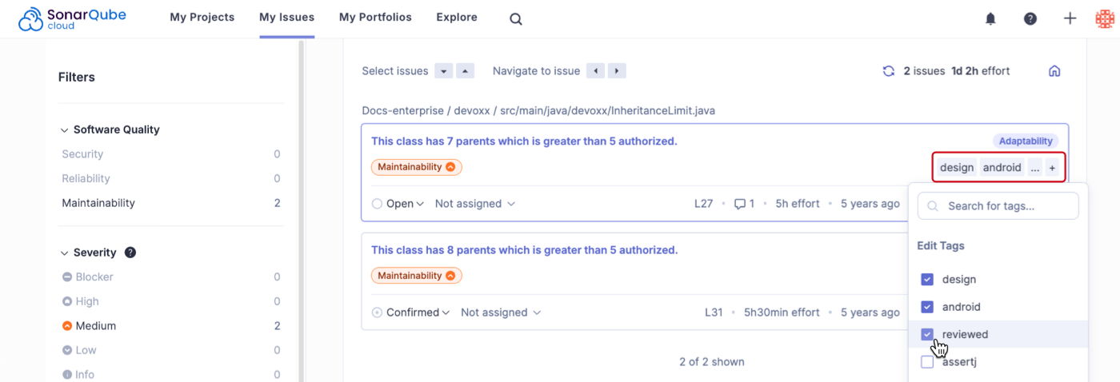Screen dimensions: 1120x382
Task: Click the plus icon in top bar
Action: click(1070, 18)
